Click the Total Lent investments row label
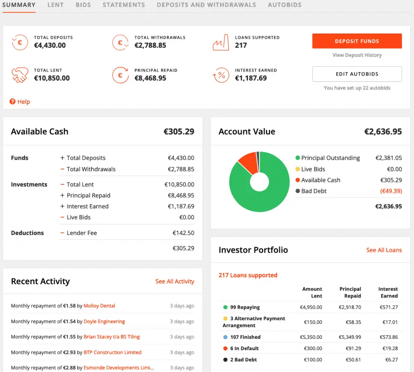This screenshot has width=414, height=372. tap(80, 184)
